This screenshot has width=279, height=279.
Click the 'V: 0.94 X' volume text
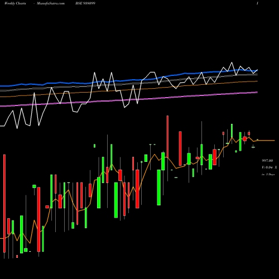(269, 167)
